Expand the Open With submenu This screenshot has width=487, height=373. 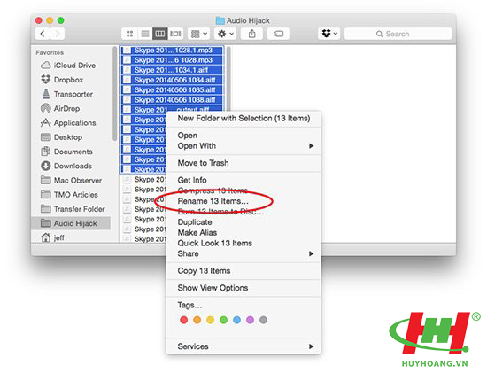[x=243, y=146]
